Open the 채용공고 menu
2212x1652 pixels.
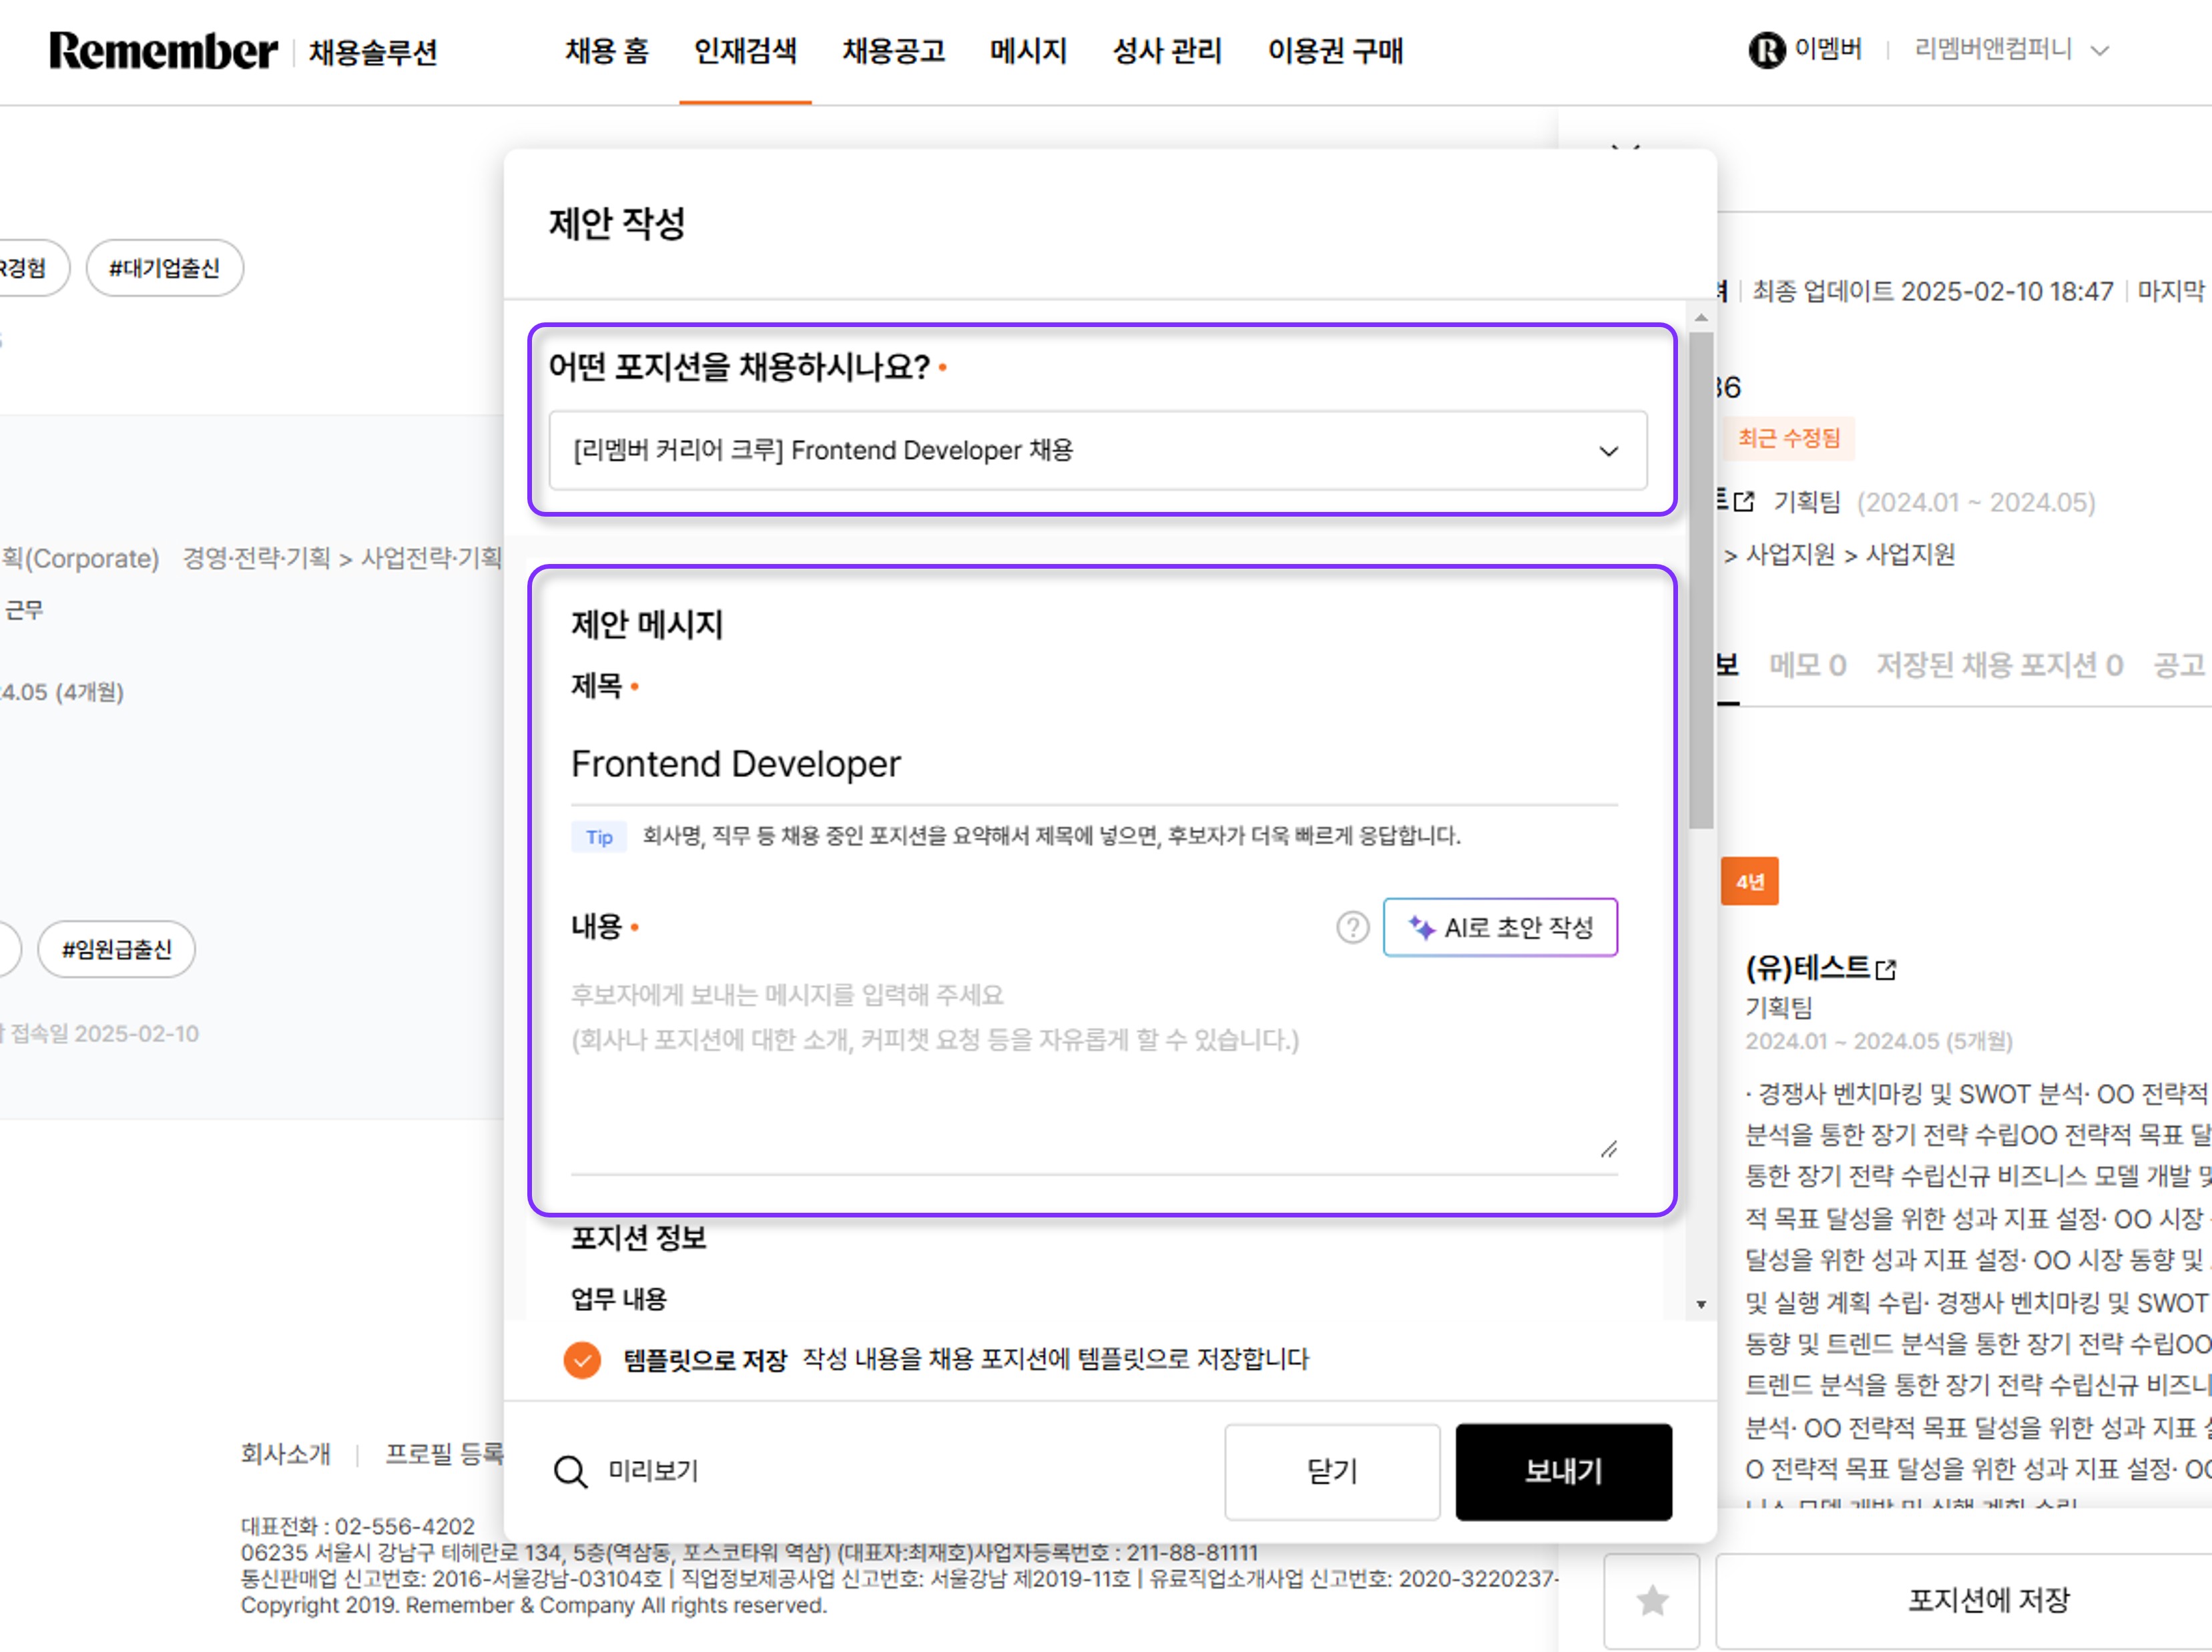tap(893, 51)
